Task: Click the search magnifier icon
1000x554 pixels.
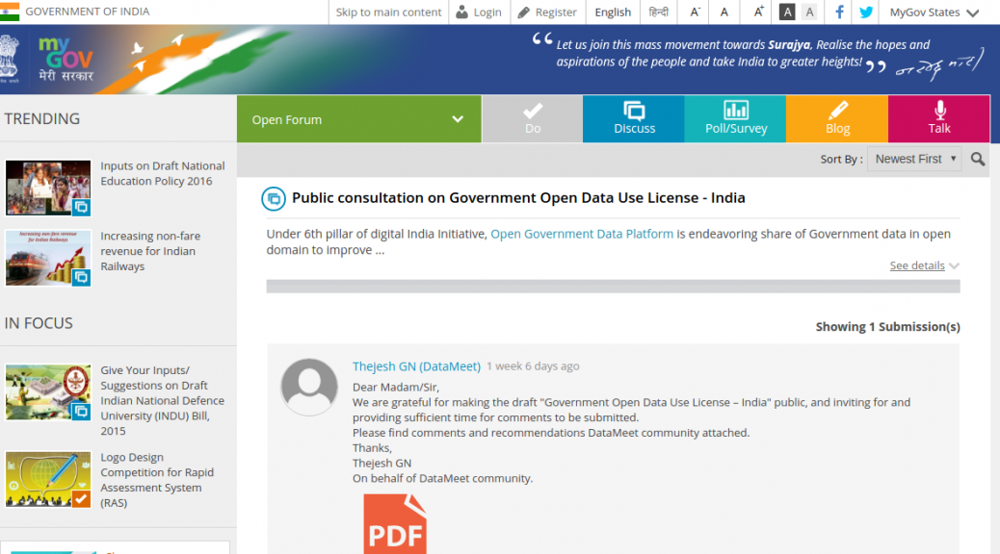Action: pos(978,160)
